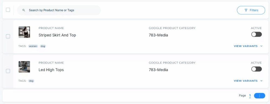Enable the Active toggle for Led High Tops
270x104 pixels.
point(256,69)
